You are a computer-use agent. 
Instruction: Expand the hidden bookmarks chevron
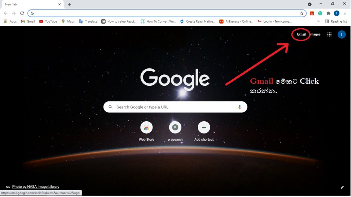(x=318, y=22)
